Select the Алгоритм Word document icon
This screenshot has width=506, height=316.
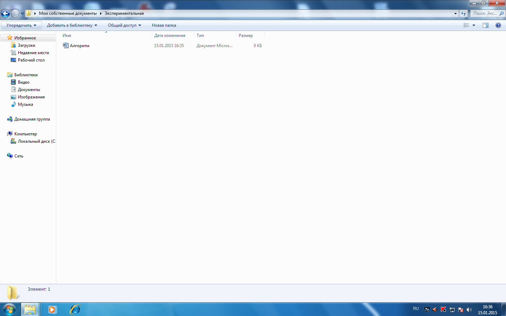[66, 45]
